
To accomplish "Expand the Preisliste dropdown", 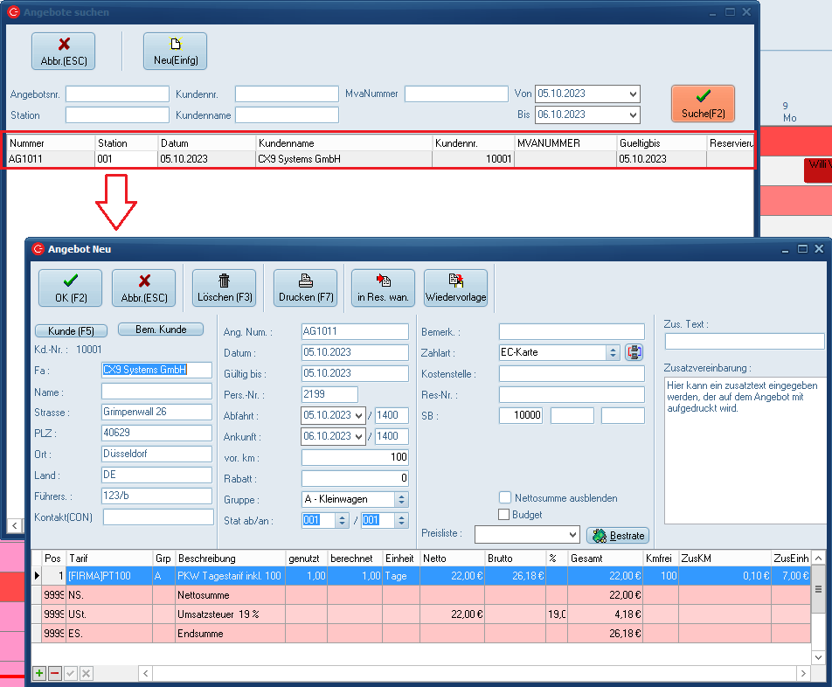I will click(572, 534).
